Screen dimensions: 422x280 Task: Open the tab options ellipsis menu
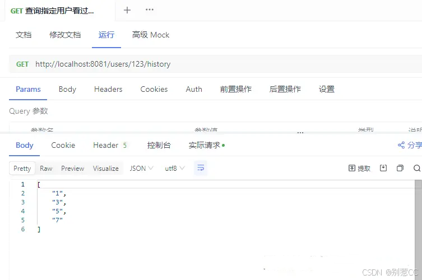(150, 10)
